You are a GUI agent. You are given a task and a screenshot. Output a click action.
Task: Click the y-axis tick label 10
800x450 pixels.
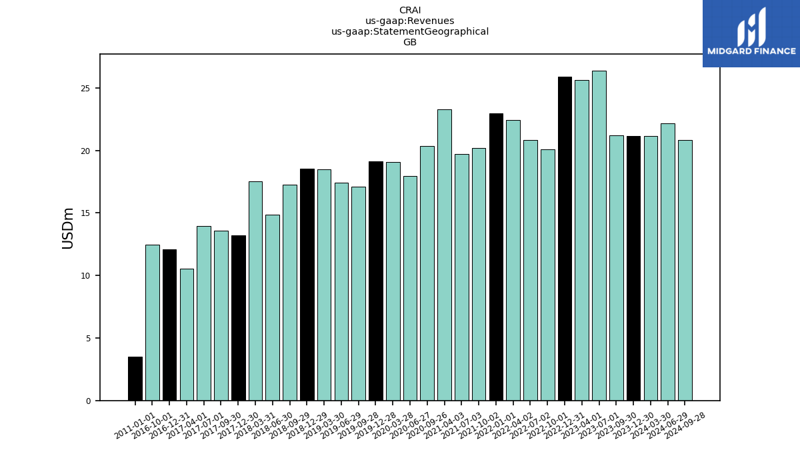[86, 276]
